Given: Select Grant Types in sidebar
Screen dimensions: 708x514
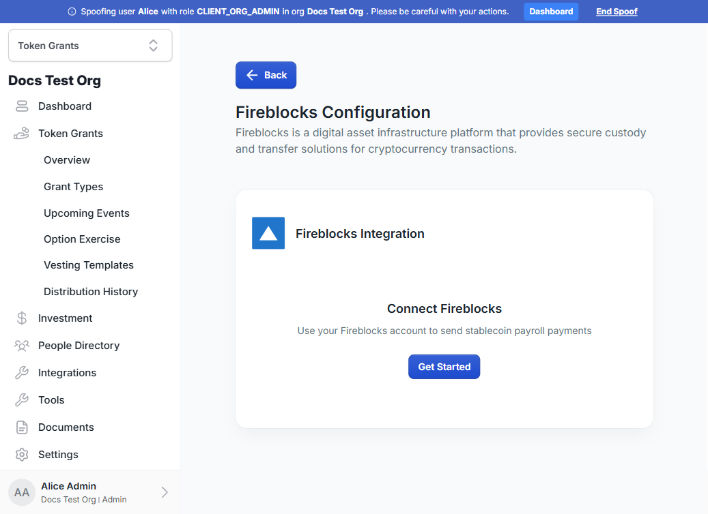Looking at the screenshot, I should (x=73, y=187).
